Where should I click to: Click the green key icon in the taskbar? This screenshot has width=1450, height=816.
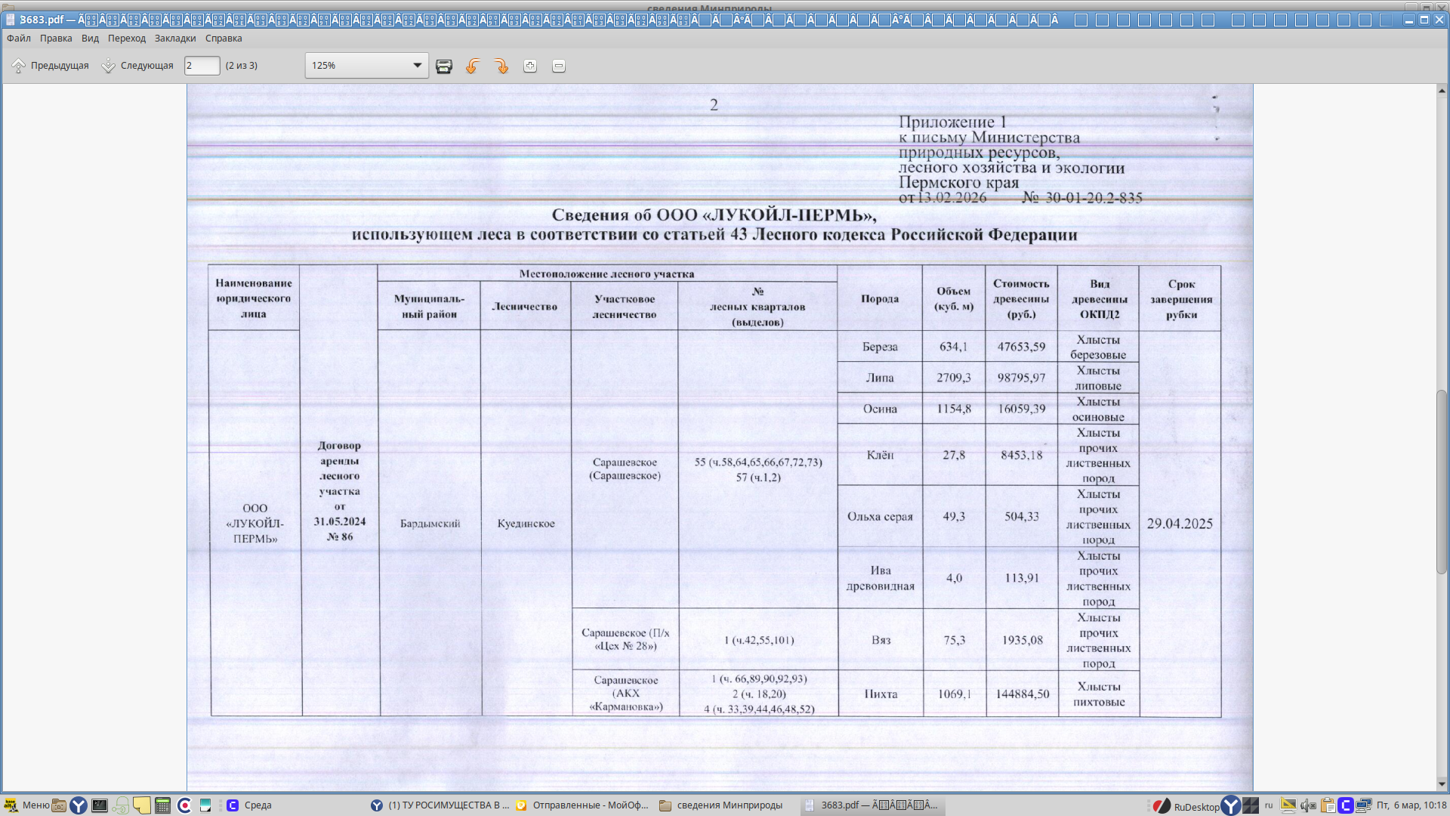coord(121,805)
